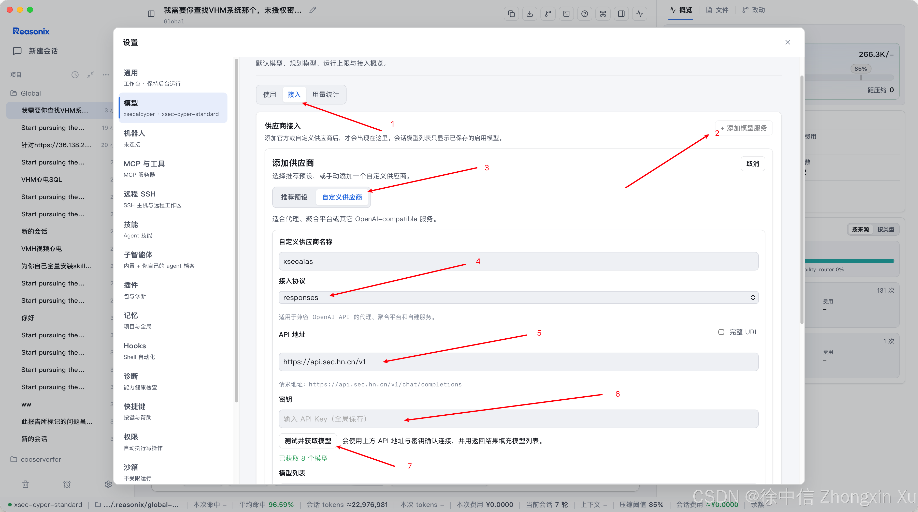Click the 85% compression threshold marker
Screen dimensions: 918x512
pos(860,69)
